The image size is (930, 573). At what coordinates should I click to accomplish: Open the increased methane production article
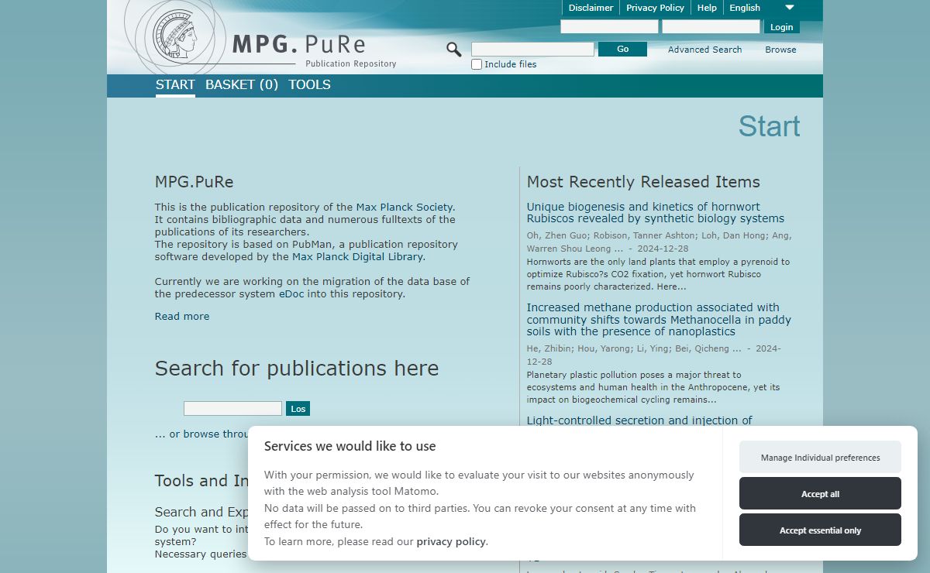point(659,320)
